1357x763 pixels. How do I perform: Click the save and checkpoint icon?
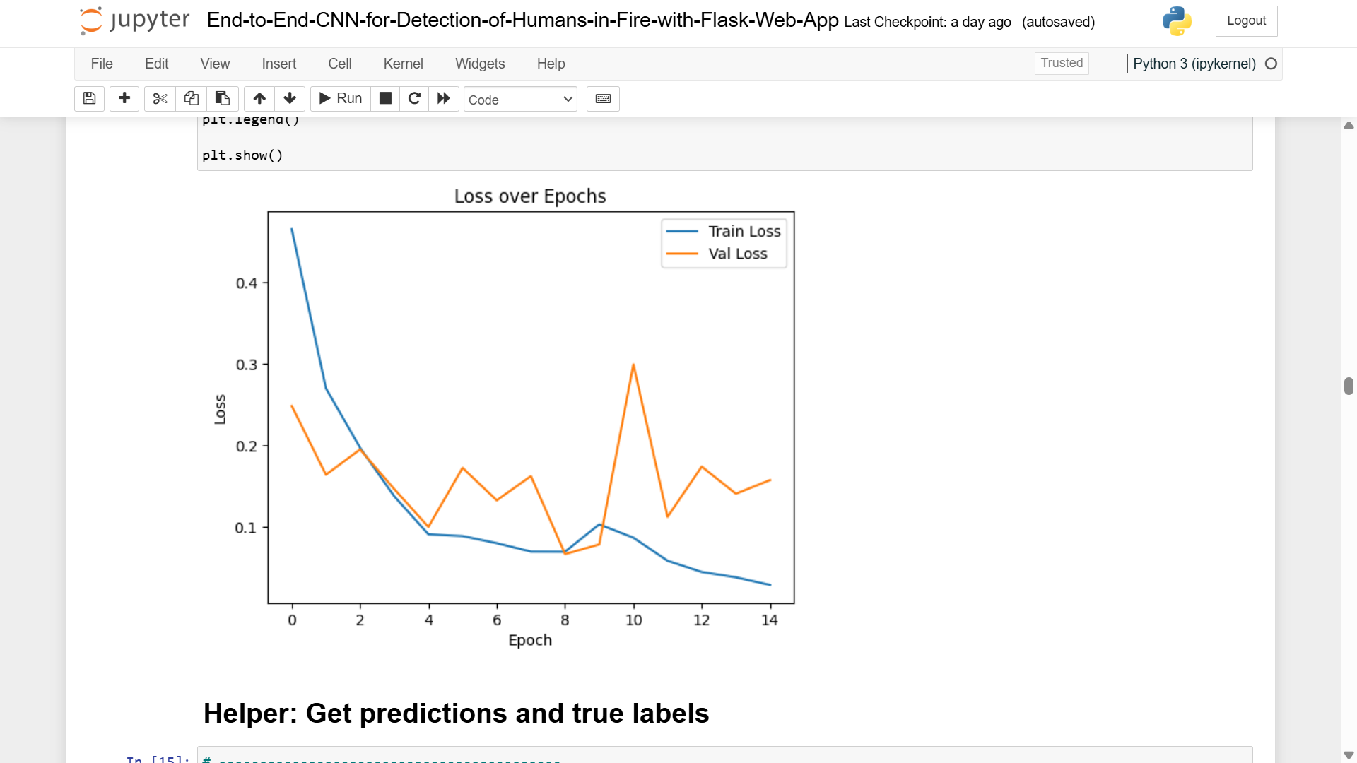(89, 99)
